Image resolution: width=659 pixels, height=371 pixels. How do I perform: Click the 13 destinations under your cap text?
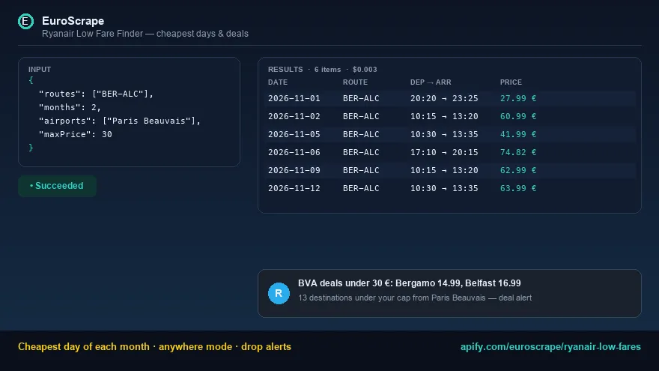coord(415,298)
